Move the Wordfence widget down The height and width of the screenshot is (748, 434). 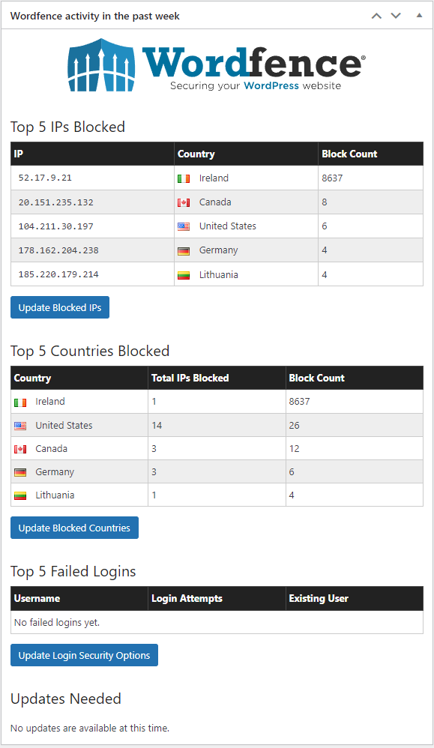[396, 16]
